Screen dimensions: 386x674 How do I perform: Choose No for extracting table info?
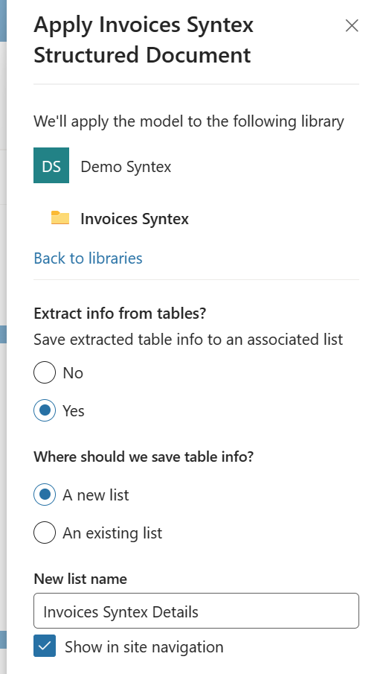click(45, 372)
